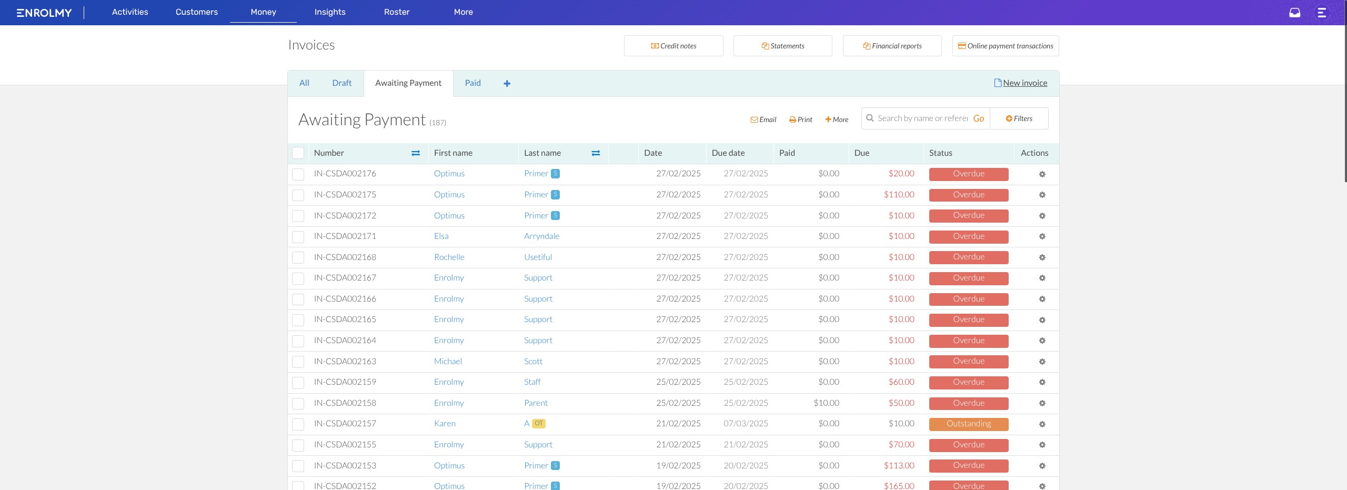Open the user profile menu icon
Image resolution: width=1347 pixels, height=490 pixels.
coord(1321,12)
